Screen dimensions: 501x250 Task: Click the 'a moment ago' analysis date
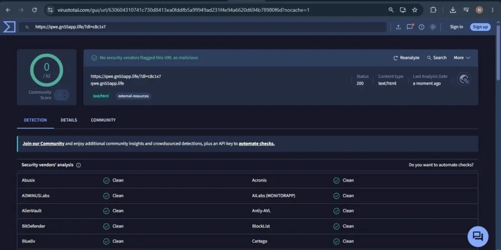pyautogui.click(x=427, y=84)
